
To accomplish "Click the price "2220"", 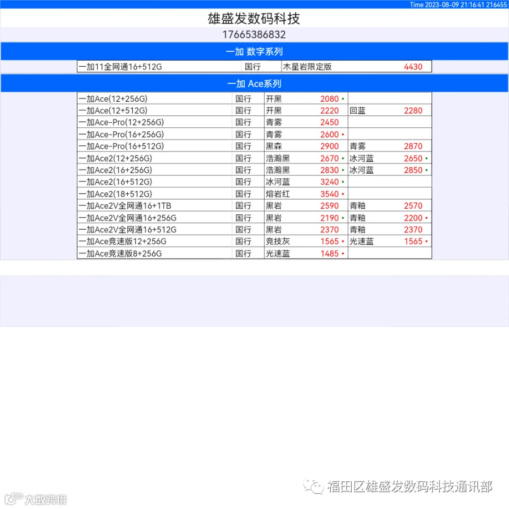I will 329,111.
